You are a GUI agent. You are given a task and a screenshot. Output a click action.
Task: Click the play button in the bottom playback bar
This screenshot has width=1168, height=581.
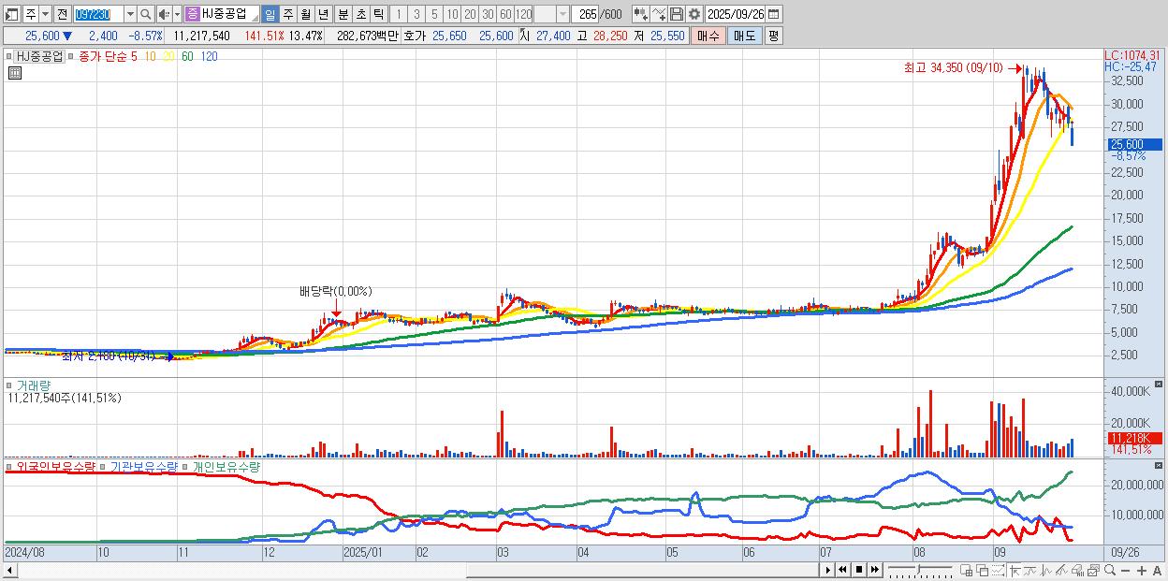click(828, 570)
